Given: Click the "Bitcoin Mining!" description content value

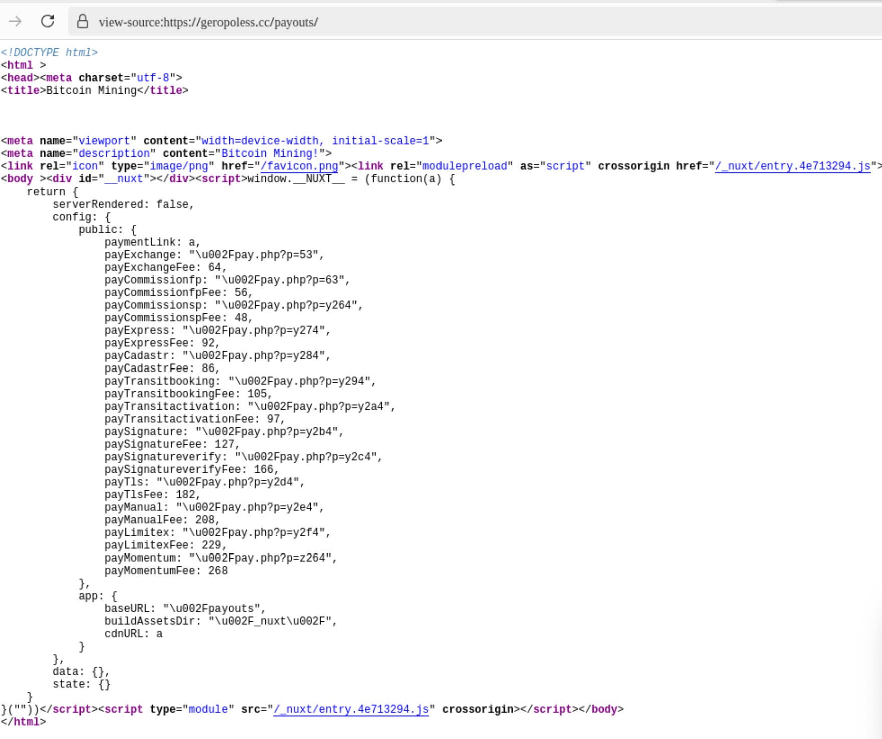Looking at the screenshot, I should coord(270,154).
